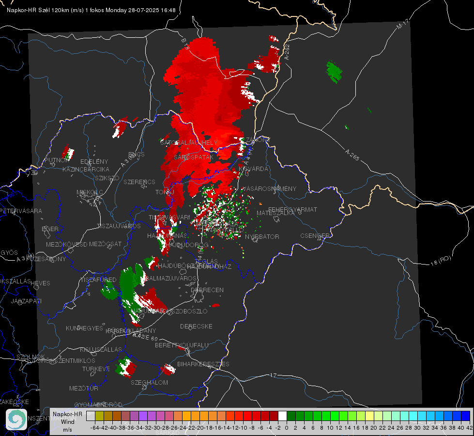
Task: Click the TISZAÚJVÁROS label
Action: tap(119, 226)
